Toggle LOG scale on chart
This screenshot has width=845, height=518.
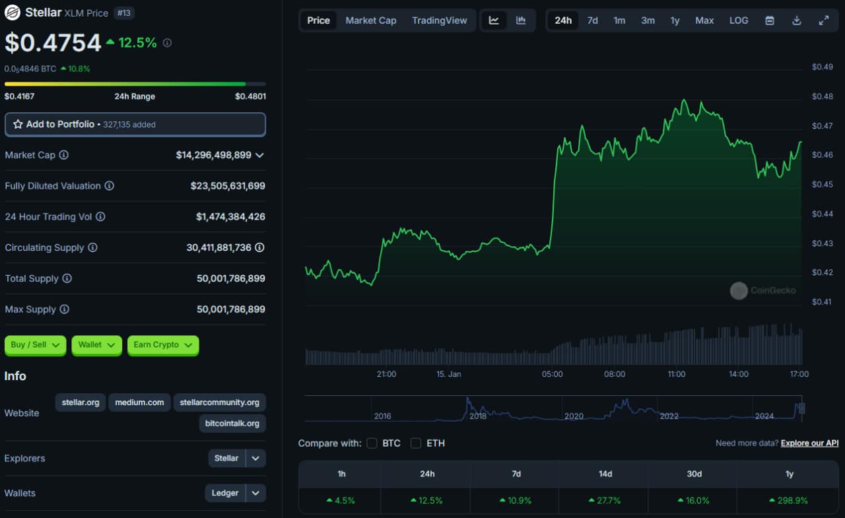click(739, 20)
